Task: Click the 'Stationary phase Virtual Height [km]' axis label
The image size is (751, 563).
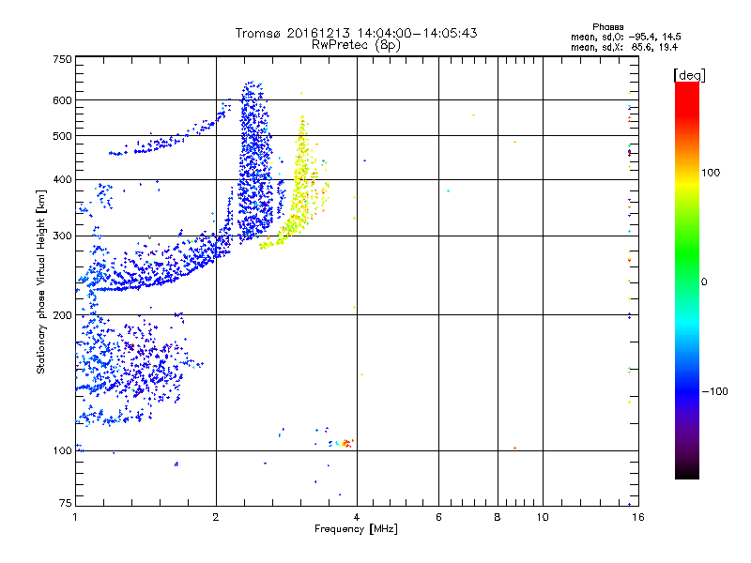Action: [41, 282]
